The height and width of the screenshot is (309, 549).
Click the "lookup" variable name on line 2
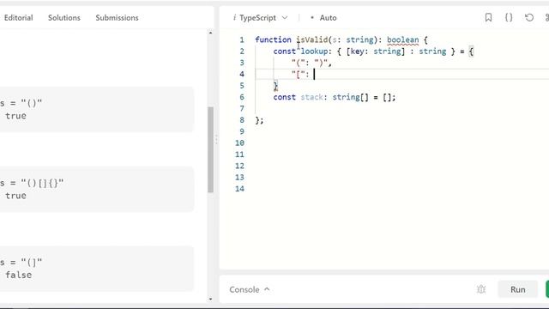point(314,51)
